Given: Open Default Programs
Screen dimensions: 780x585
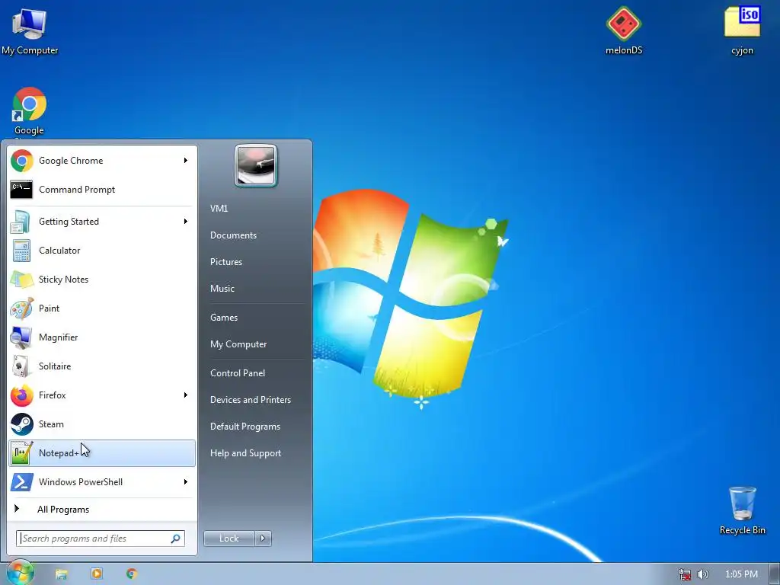Looking at the screenshot, I should pos(255,427).
